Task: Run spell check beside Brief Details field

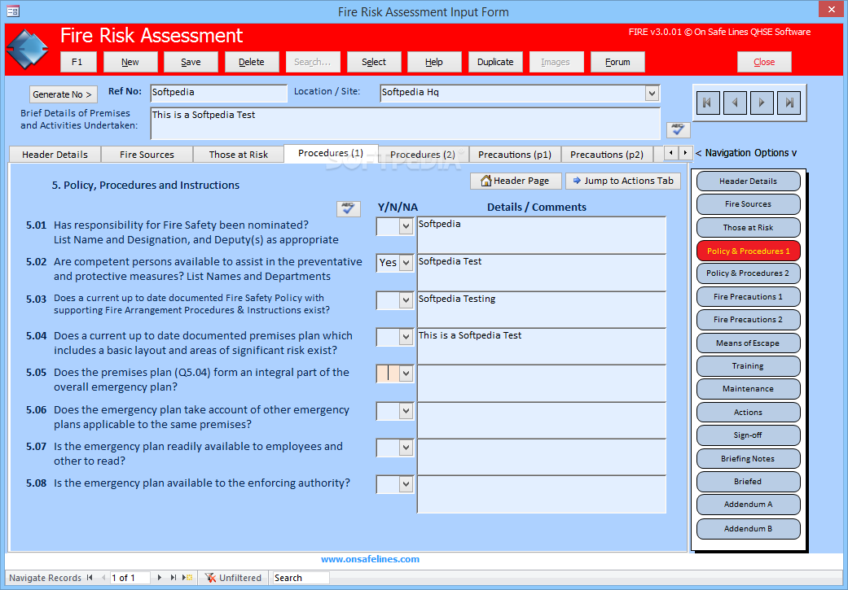Action: pos(678,129)
